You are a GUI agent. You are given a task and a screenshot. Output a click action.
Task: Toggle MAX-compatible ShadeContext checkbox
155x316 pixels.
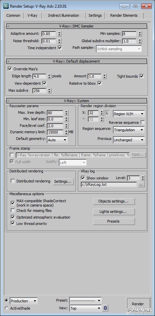coord(13,203)
